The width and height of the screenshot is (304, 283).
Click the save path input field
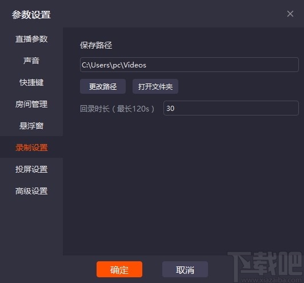pos(189,65)
